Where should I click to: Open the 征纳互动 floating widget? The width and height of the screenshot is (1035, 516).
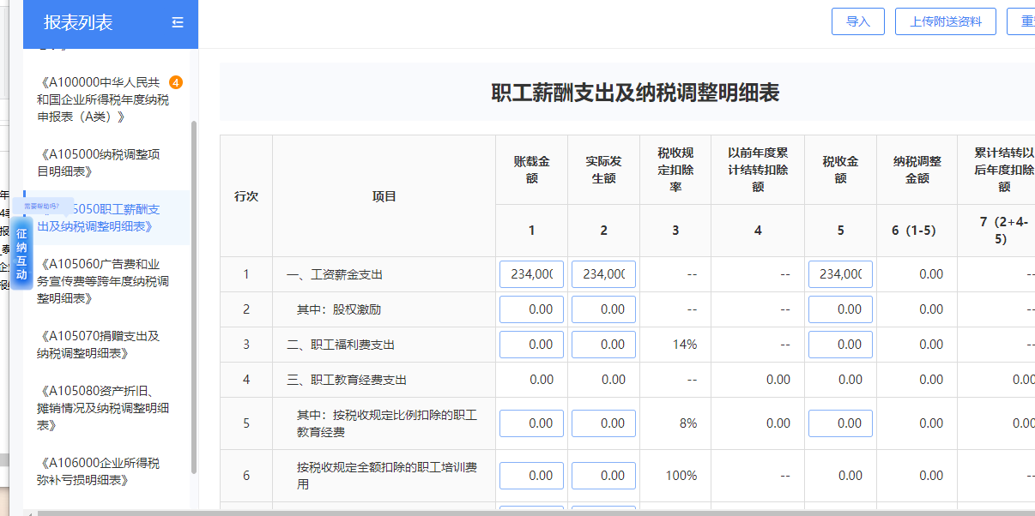pos(21,254)
